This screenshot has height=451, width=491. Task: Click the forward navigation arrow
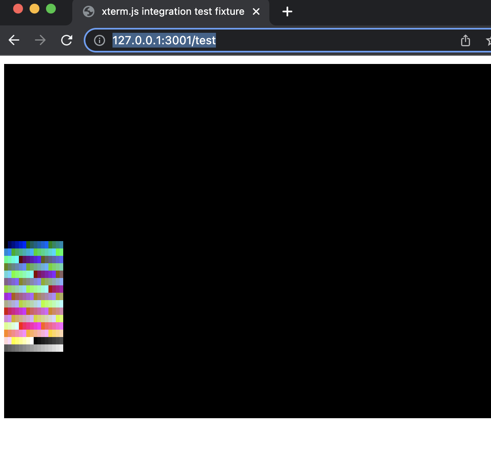click(x=40, y=40)
